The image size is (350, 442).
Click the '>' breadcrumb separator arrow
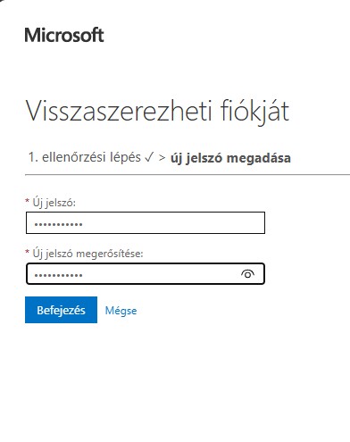click(x=162, y=157)
